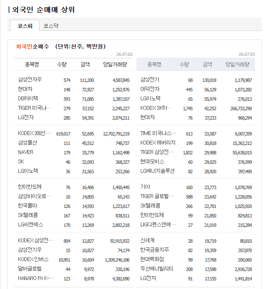Open the 삼성전자우 stock link
Viewport: 264px width, 289px height.
(x=30, y=80)
